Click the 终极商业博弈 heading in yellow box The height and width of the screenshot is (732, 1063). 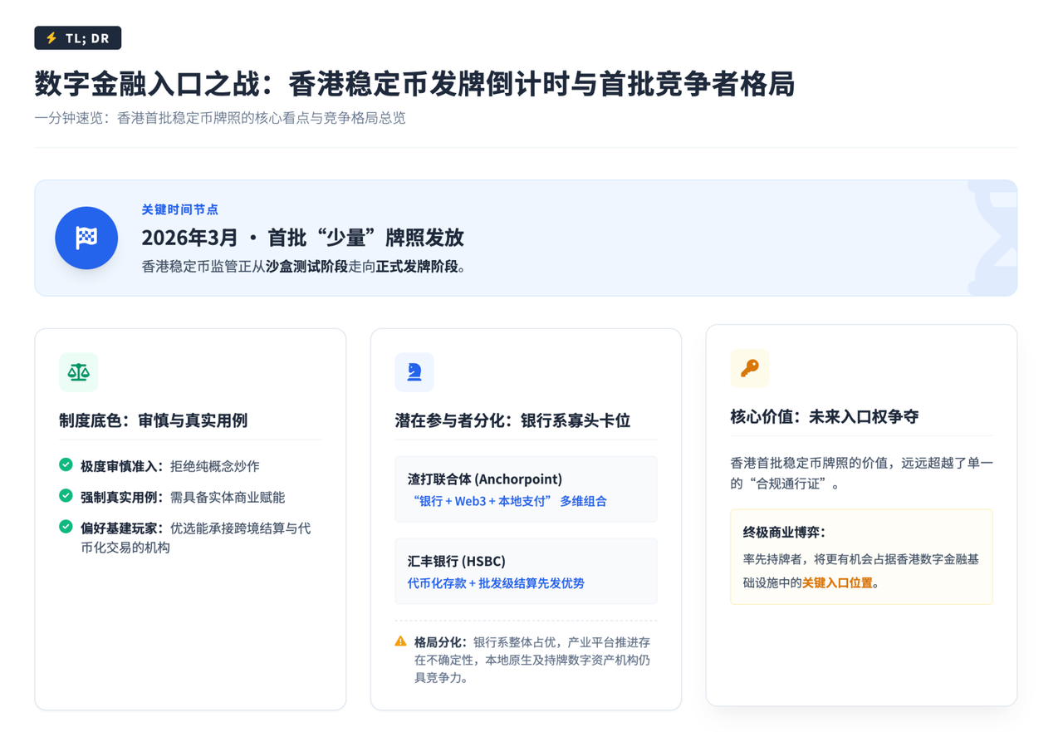[x=784, y=532]
